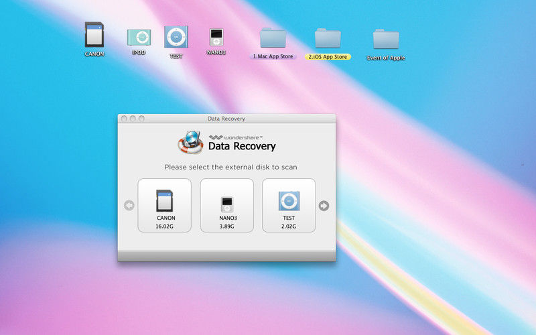The image size is (536, 335).
Task: Select the IPOD shuffle desktop icon
Action: (139, 38)
